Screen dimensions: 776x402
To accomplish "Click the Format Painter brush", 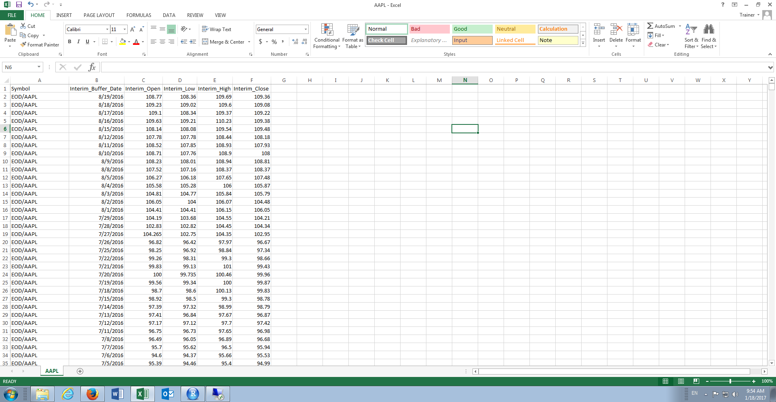I will click(x=23, y=44).
